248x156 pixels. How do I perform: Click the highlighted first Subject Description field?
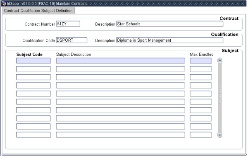point(120,61)
